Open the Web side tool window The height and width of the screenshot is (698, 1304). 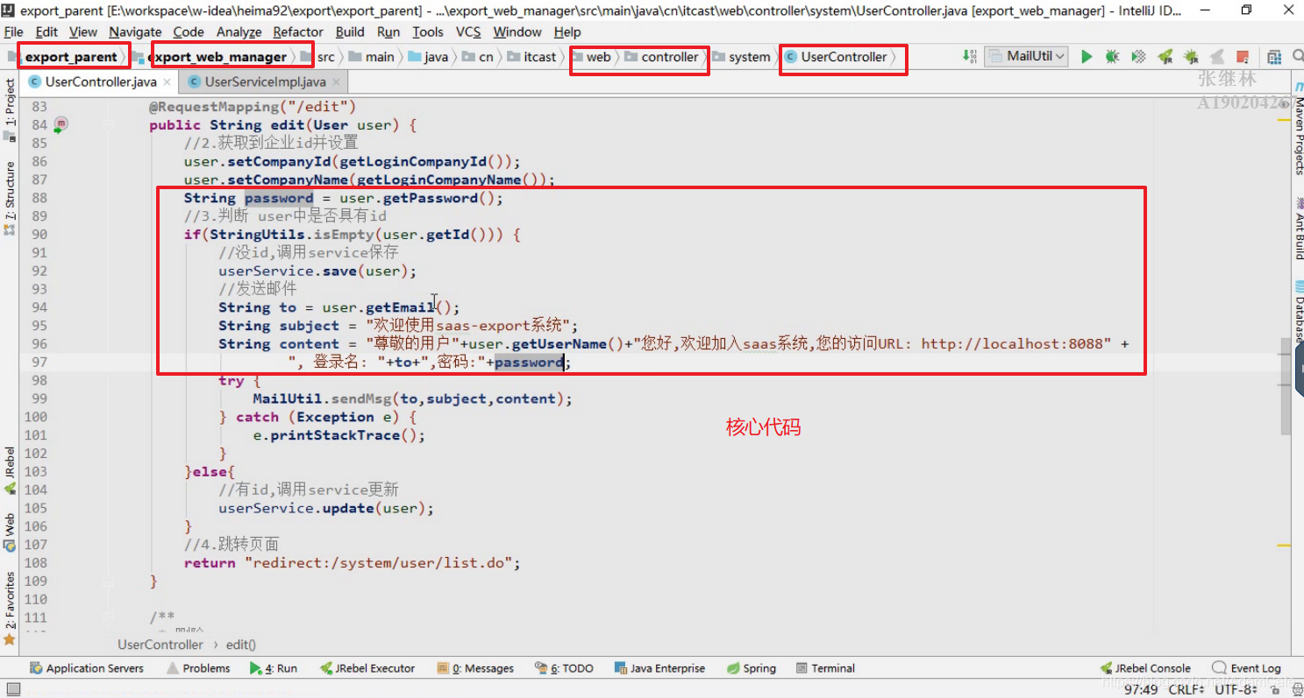[10, 532]
